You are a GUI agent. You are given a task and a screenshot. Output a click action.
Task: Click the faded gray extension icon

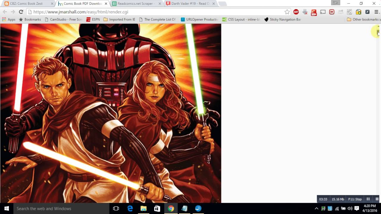[341, 12]
